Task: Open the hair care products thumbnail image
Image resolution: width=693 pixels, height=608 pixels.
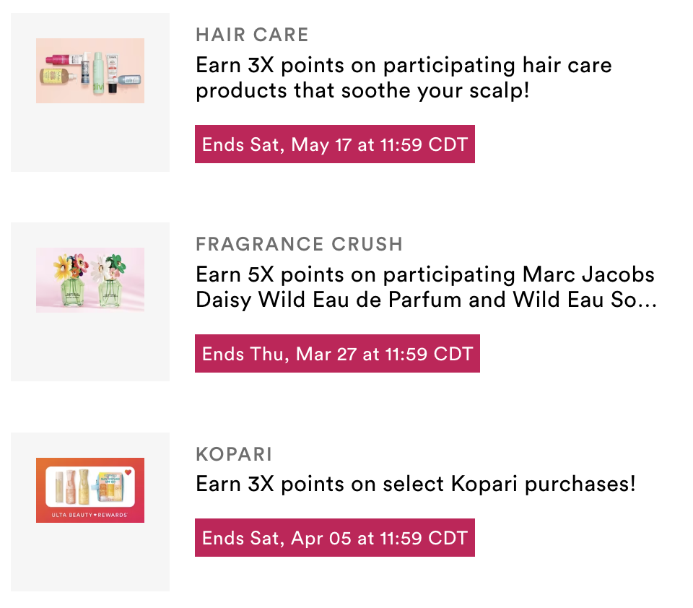Action: [90, 71]
